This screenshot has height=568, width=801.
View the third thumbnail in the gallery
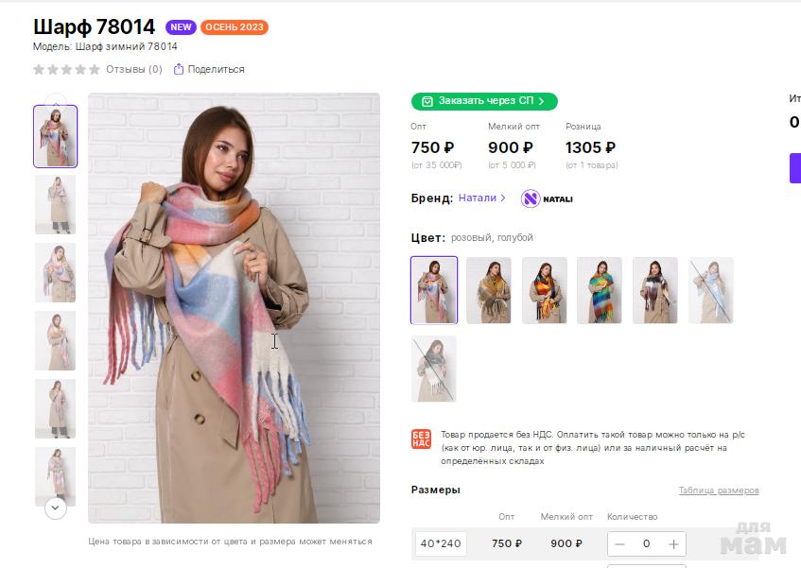pos(55,272)
